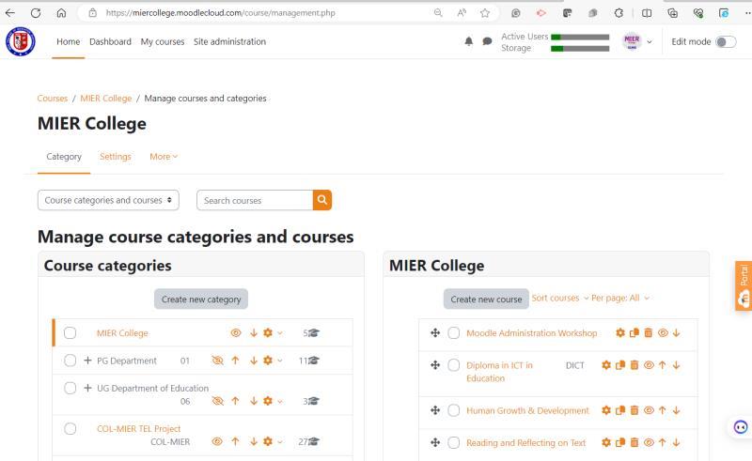Show hidden PG Department category eye icon
Viewport: 752px width, 461px height.
pyautogui.click(x=217, y=361)
